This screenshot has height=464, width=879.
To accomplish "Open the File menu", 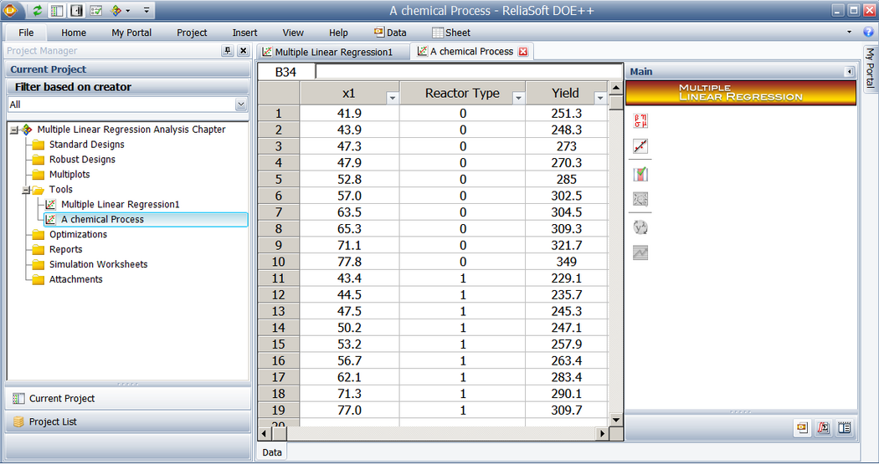I will (x=26, y=33).
